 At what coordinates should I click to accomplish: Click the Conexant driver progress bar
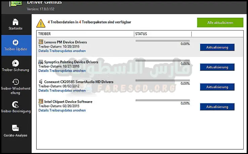coord(162,80)
